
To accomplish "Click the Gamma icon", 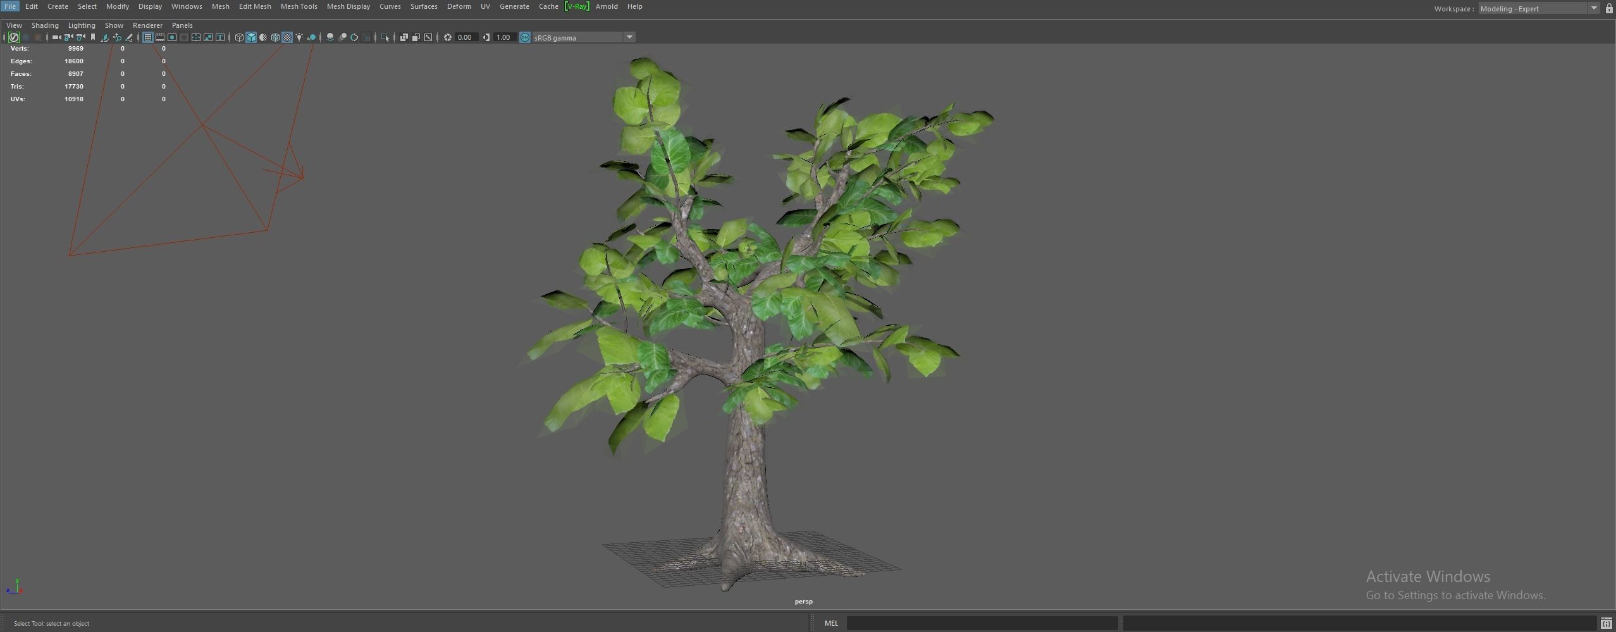I will click(x=486, y=37).
